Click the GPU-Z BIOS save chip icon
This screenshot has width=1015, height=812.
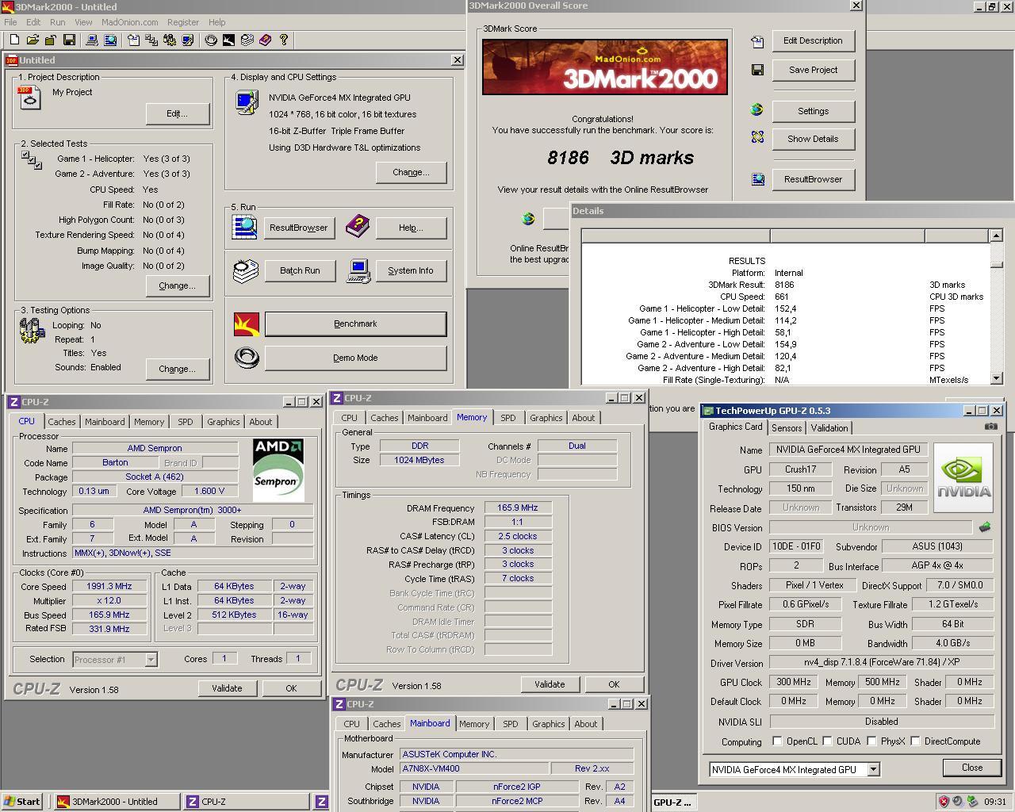(985, 527)
